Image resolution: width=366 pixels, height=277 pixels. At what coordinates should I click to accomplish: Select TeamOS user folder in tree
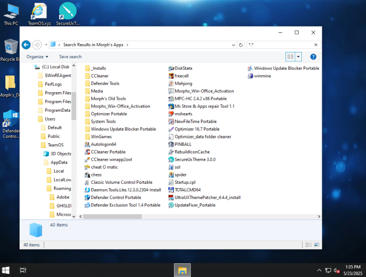[52, 145]
